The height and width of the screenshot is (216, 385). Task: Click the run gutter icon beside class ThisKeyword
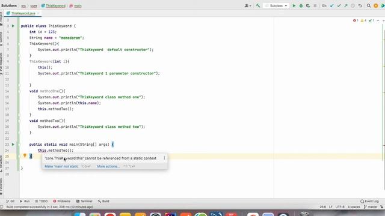tap(13, 26)
